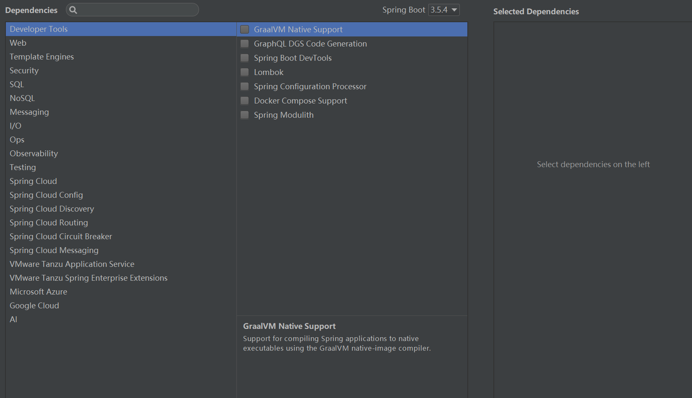692x398 pixels.
Task: Select the Google Cloud category
Action: coord(121,305)
